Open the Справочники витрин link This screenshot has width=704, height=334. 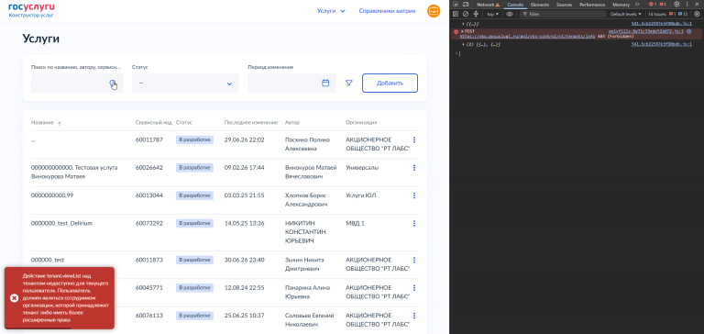[x=387, y=11]
